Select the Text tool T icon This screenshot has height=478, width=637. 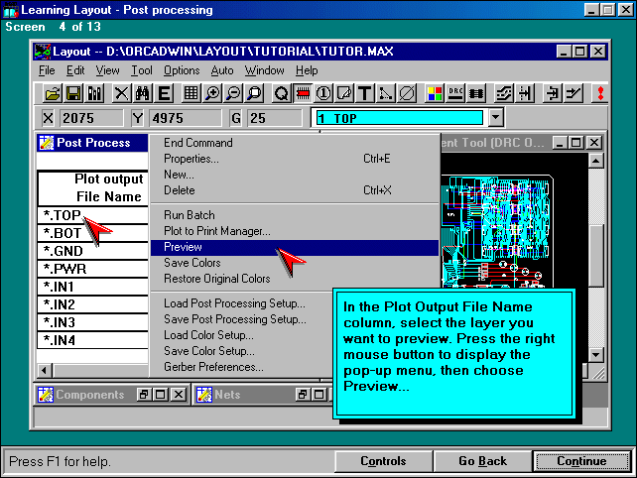pos(364,93)
